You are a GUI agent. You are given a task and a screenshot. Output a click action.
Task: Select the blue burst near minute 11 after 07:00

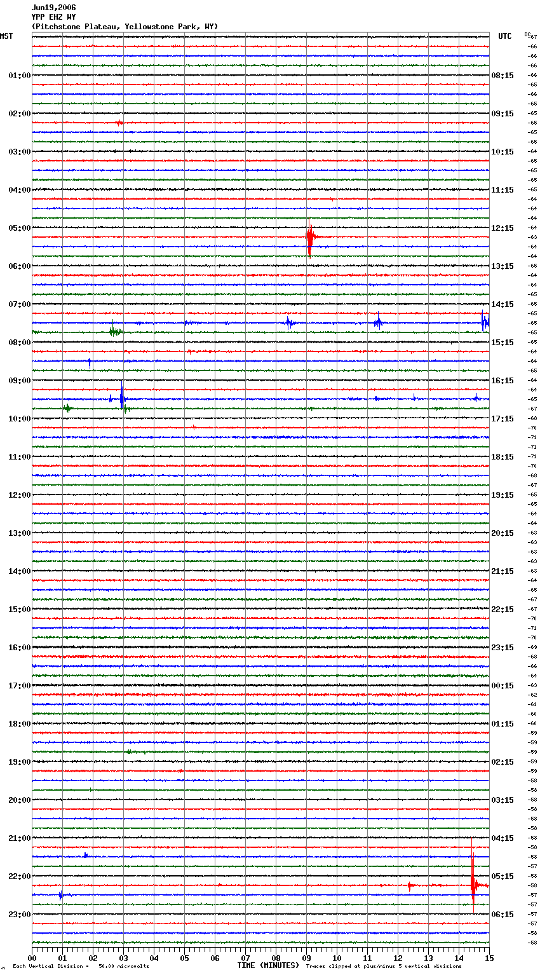(378, 323)
